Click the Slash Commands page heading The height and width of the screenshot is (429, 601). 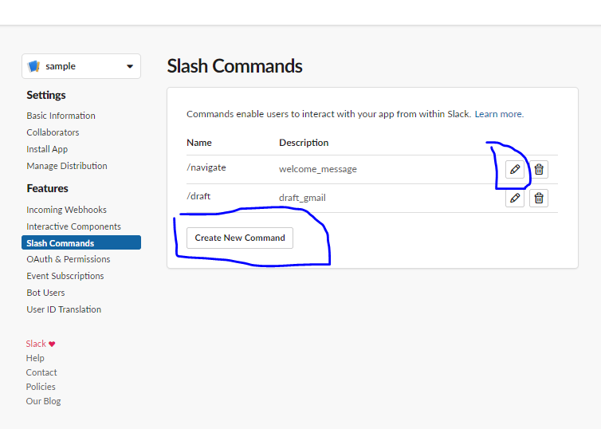pyautogui.click(x=234, y=66)
